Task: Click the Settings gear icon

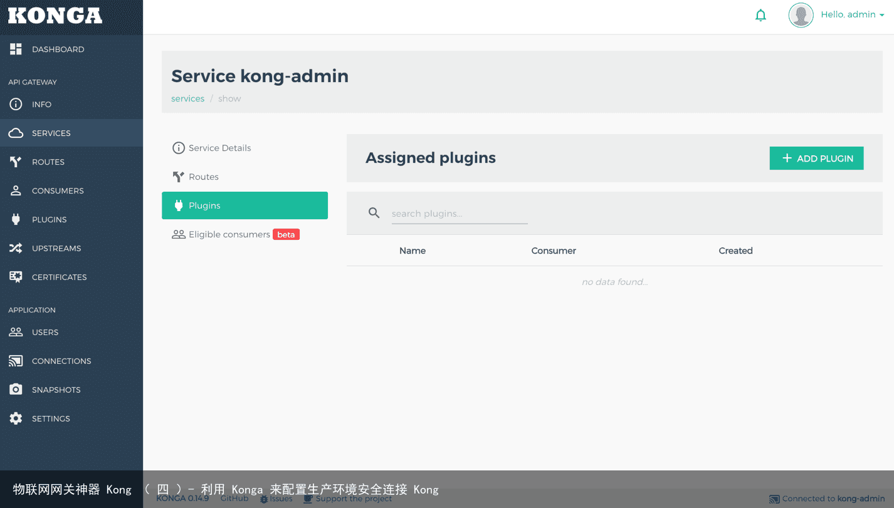Action: pyautogui.click(x=16, y=418)
